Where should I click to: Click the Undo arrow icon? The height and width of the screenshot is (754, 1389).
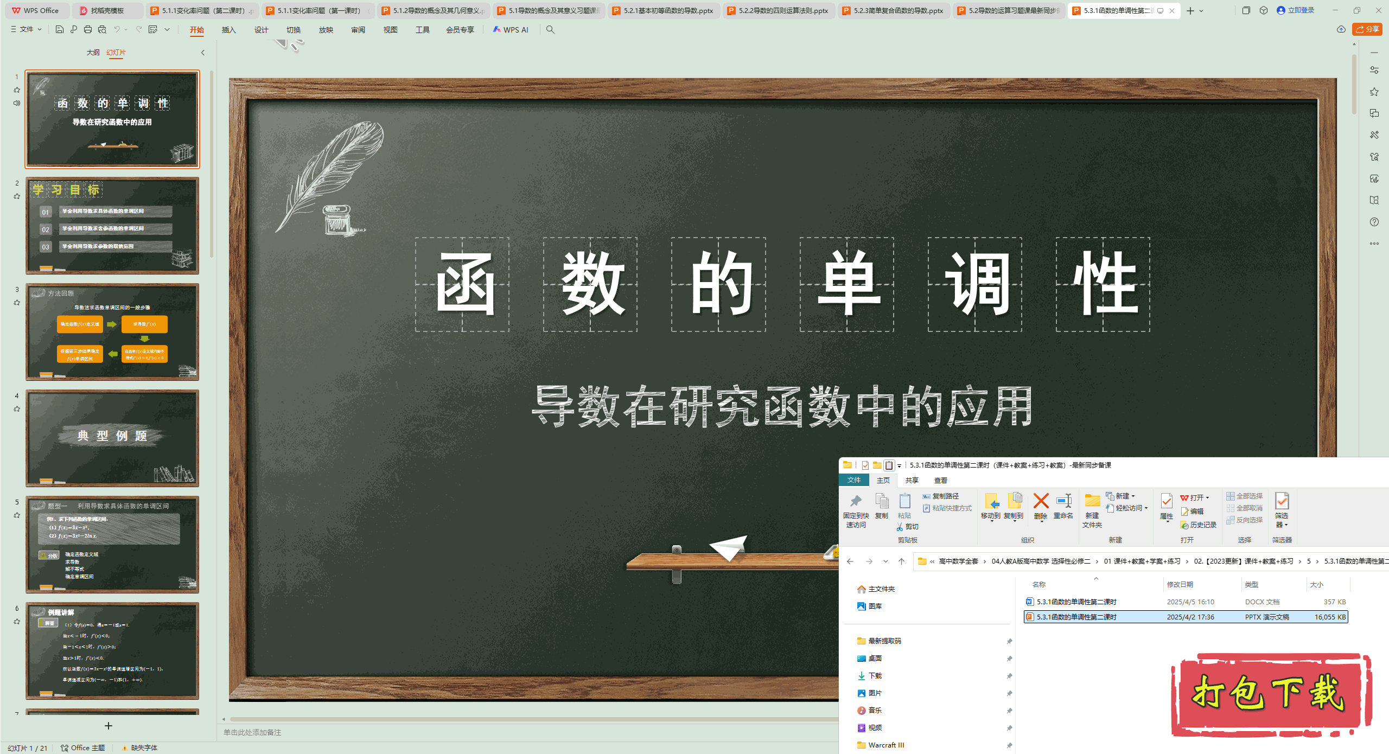[x=117, y=29]
